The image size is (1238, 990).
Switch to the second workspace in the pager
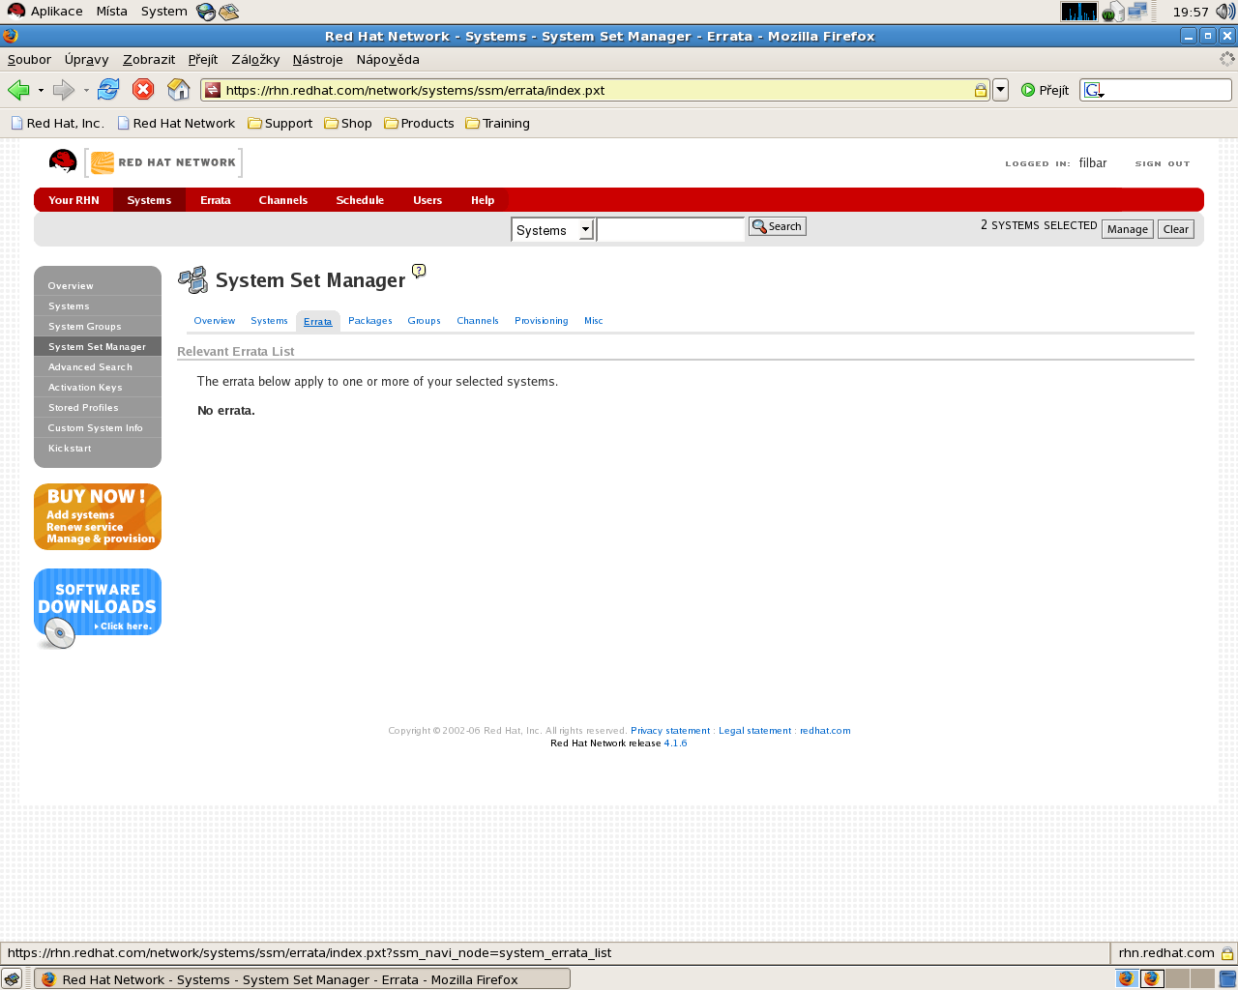coord(1151,978)
